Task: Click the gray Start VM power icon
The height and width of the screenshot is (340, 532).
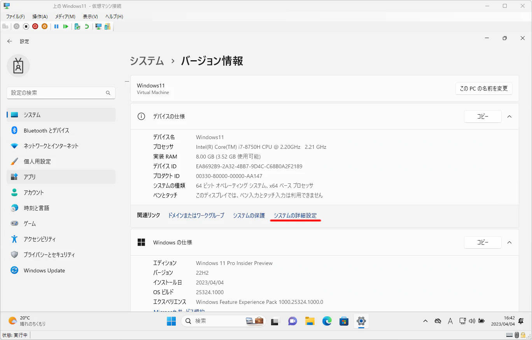Action: click(x=16, y=26)
